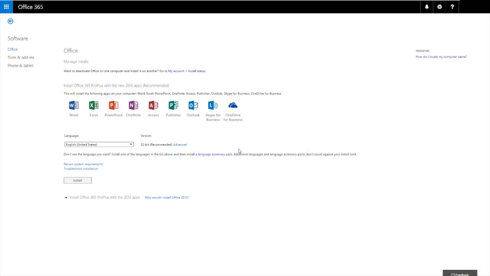The width and height of the screenshot is (490, 276).
Task: Click the Office 365 title text
Action: pyautogui.click(x=31, y=7)
